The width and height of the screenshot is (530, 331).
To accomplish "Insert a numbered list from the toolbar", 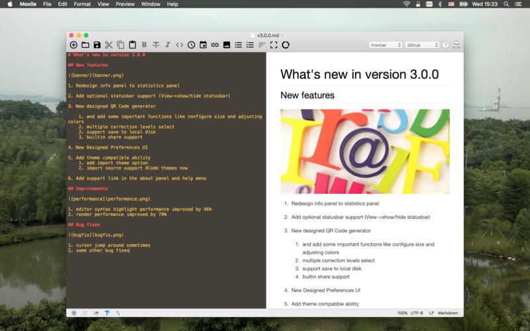I will click(250, 45).
